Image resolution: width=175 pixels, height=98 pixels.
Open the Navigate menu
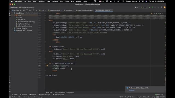[x=41, y=1]
